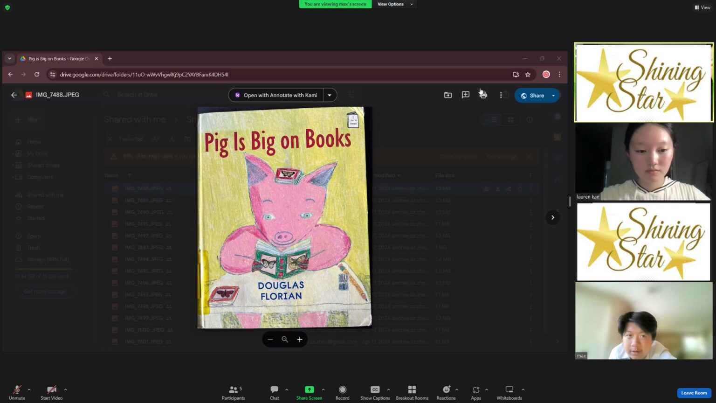The height and width of the screenshot is (403, 716).
Task: Go to next image with right arrow
Action: 553,217
